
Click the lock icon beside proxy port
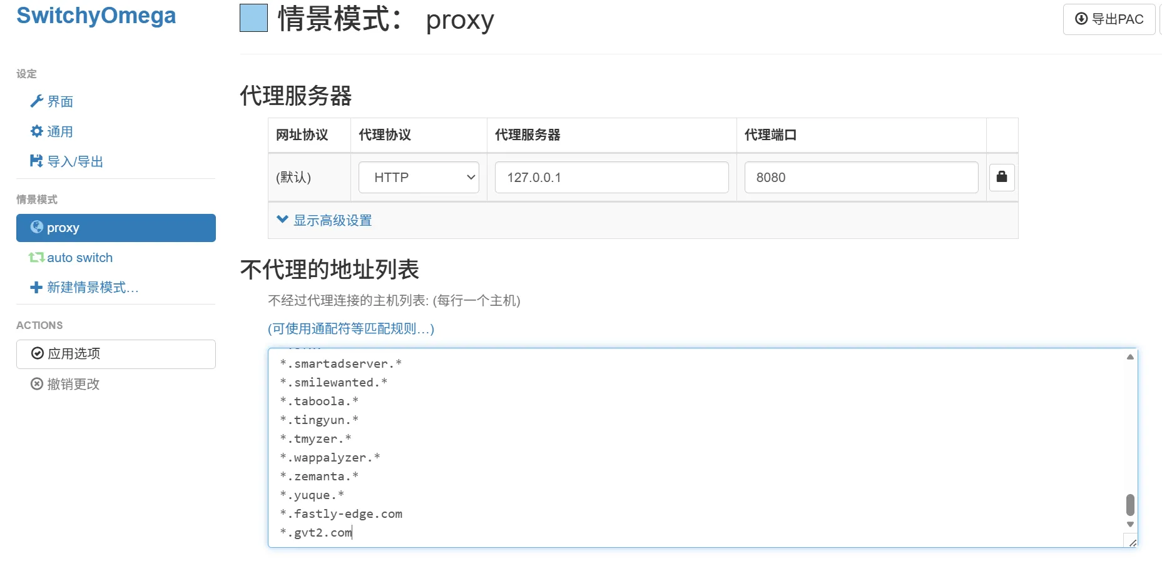pos(1001,177)
